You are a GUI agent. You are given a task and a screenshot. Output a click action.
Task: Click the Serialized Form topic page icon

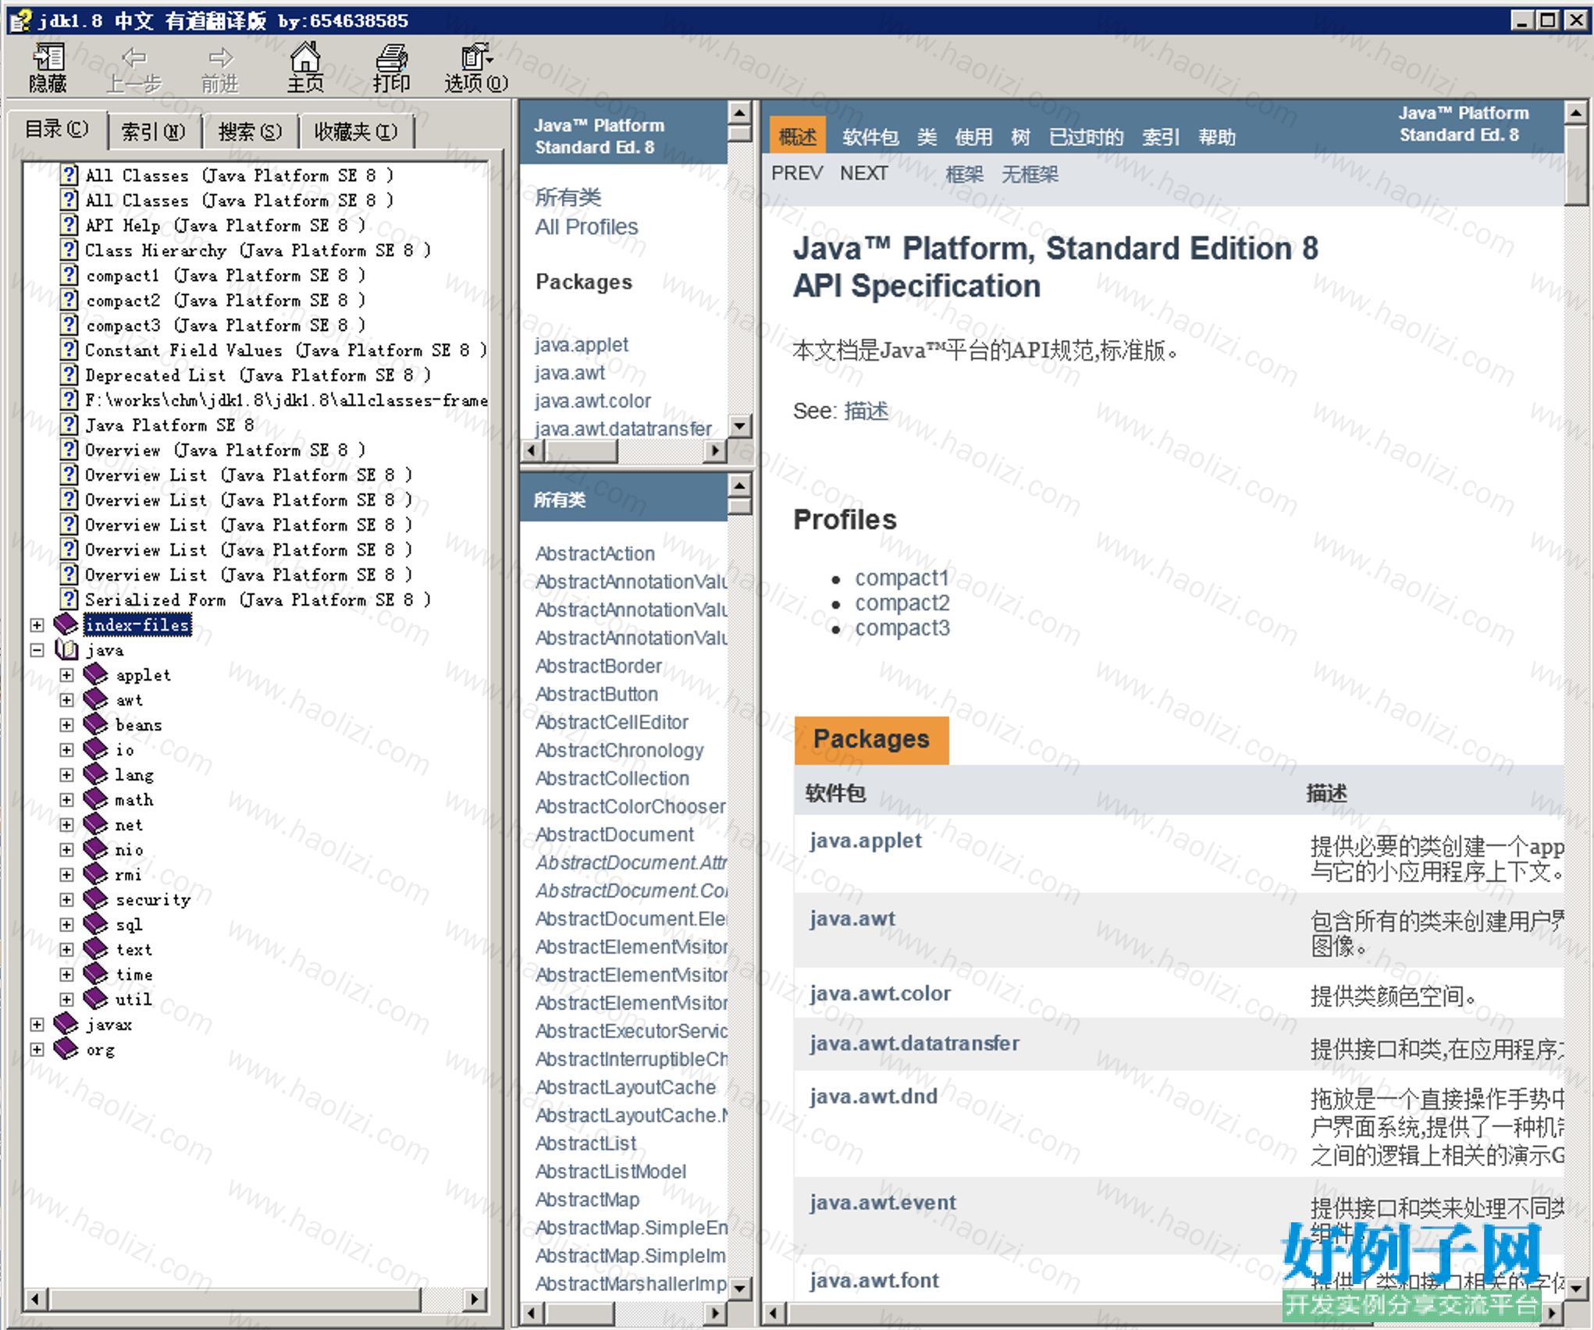[x=69, y=599]
